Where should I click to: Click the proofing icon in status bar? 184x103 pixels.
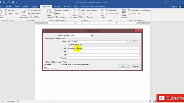point(18,101)
